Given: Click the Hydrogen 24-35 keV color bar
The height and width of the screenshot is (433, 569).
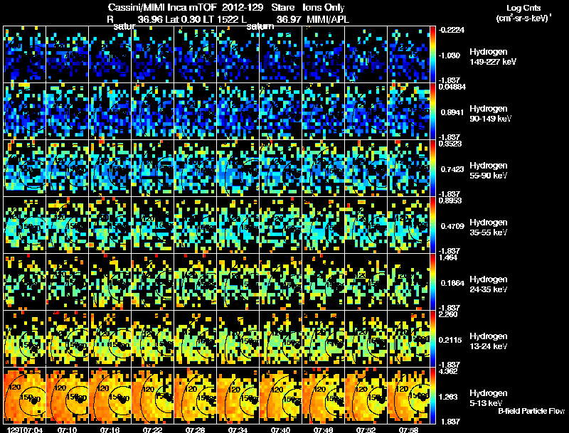Looking at the screenshot, I should point(432,282).
